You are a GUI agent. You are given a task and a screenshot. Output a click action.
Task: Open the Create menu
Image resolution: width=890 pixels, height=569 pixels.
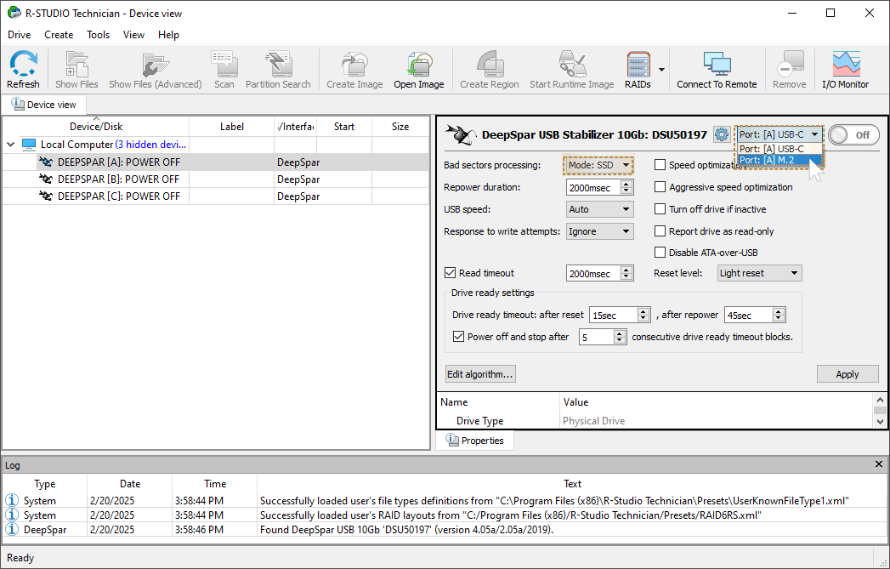point(59,35)
